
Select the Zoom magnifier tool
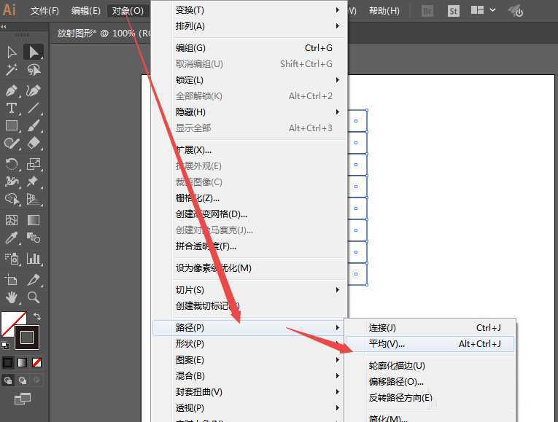pyautogui.click(x=34, y=297)
